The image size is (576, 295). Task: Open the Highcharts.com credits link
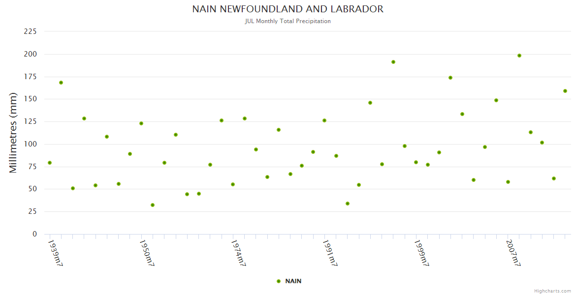click(x=552, y=291)
